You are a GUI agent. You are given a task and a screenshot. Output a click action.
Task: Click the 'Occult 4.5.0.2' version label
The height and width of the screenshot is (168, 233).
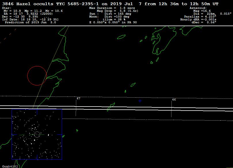click(x=10, y=166)
